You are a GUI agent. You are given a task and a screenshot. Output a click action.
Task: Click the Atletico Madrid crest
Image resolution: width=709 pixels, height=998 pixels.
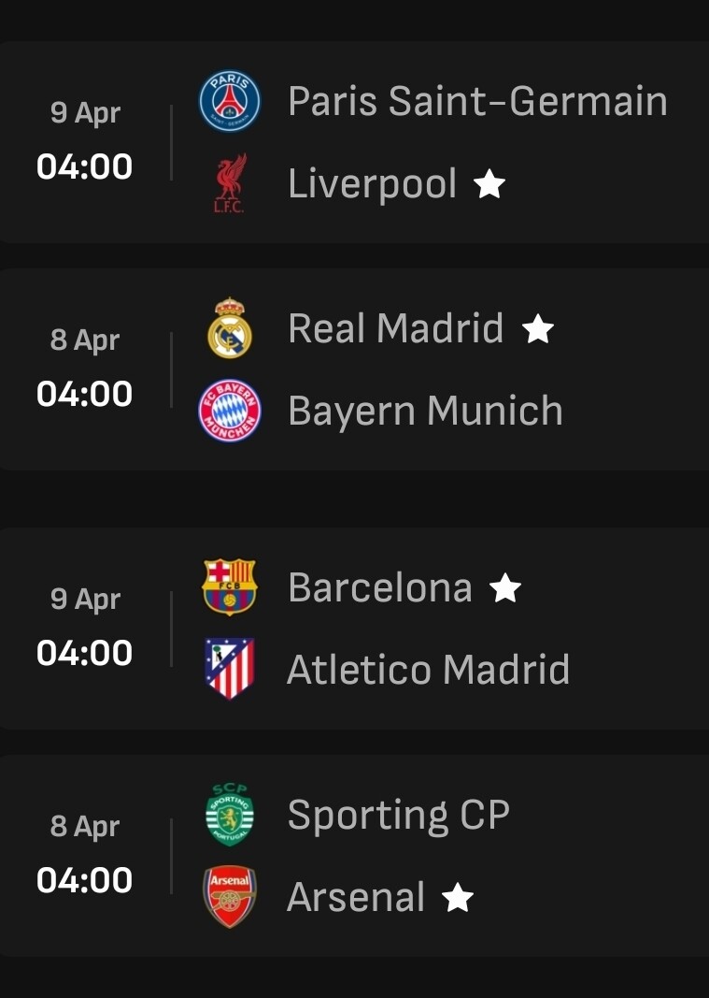[x=230, y=669]
